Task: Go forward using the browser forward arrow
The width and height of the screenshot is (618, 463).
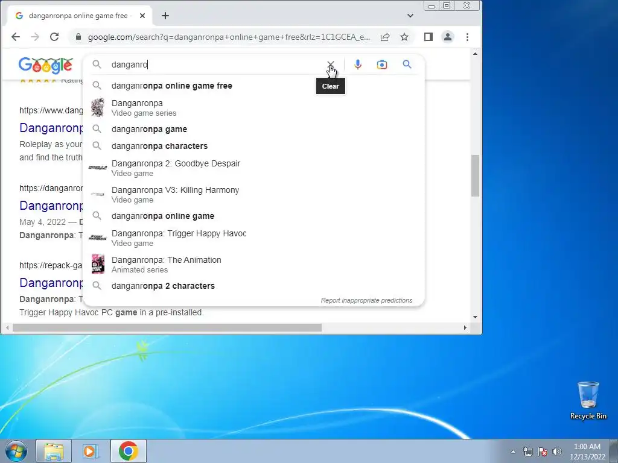Action: 35,37
